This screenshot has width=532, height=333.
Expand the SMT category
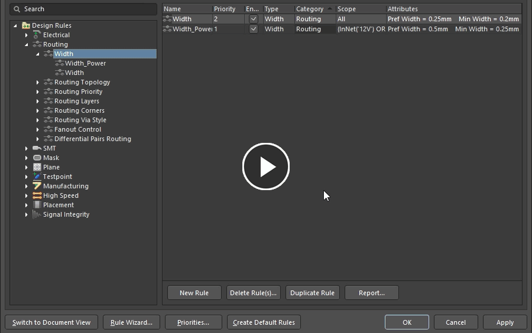[27, 148]
